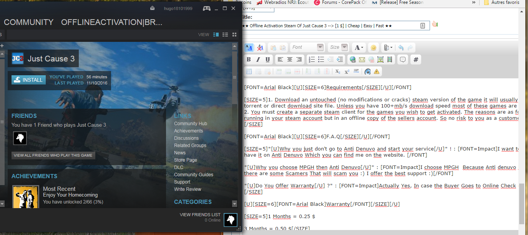Toggle Bold formatting
The width and height of the screenshot is (528, 235).
[249, 60]
